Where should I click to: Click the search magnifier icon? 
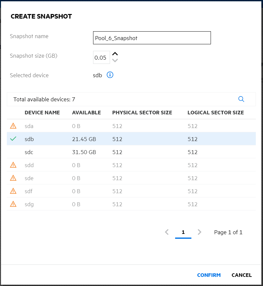click(x=241, y=99)
